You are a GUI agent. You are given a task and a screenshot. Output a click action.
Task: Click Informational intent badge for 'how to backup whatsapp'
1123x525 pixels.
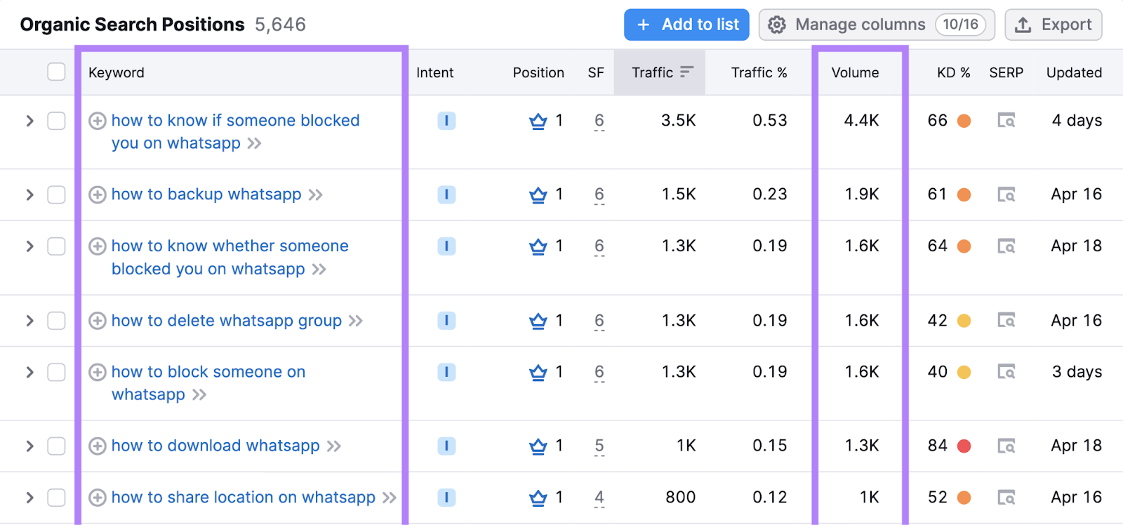(x=446, y=194)
